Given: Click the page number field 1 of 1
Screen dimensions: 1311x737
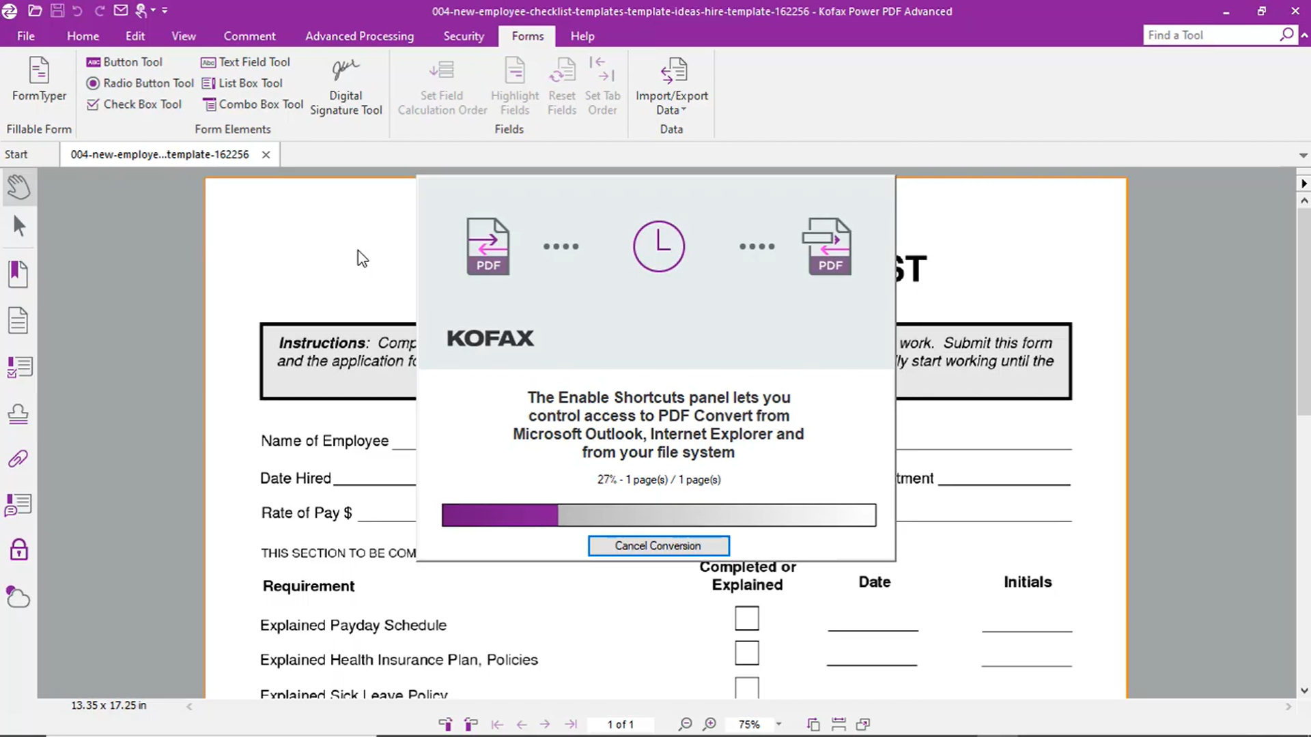Looking at the screenshot, I should 621,725.
